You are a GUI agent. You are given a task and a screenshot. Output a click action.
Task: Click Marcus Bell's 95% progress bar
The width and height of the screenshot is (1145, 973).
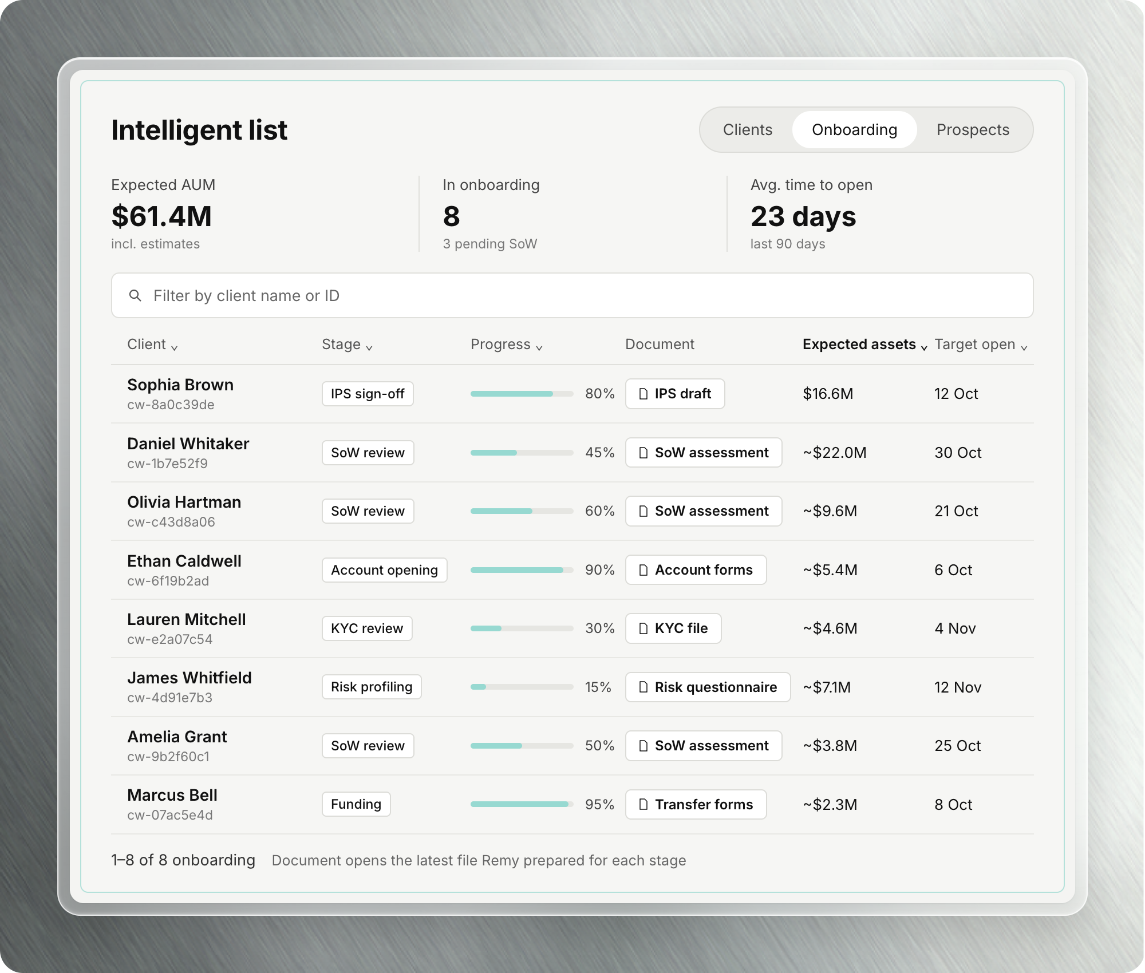522,804
